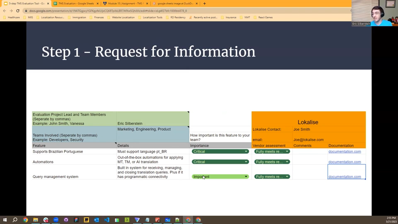Viewport: 398px width, 224px height.
Task: Open GitHub Desktop from the taskbar
Action: [66, 220]
